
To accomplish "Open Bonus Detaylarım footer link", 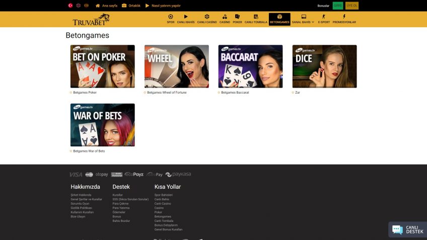I will pos(166,225).
